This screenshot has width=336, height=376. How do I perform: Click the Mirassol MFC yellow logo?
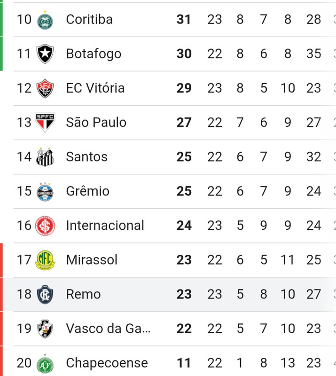pos(45,260)
